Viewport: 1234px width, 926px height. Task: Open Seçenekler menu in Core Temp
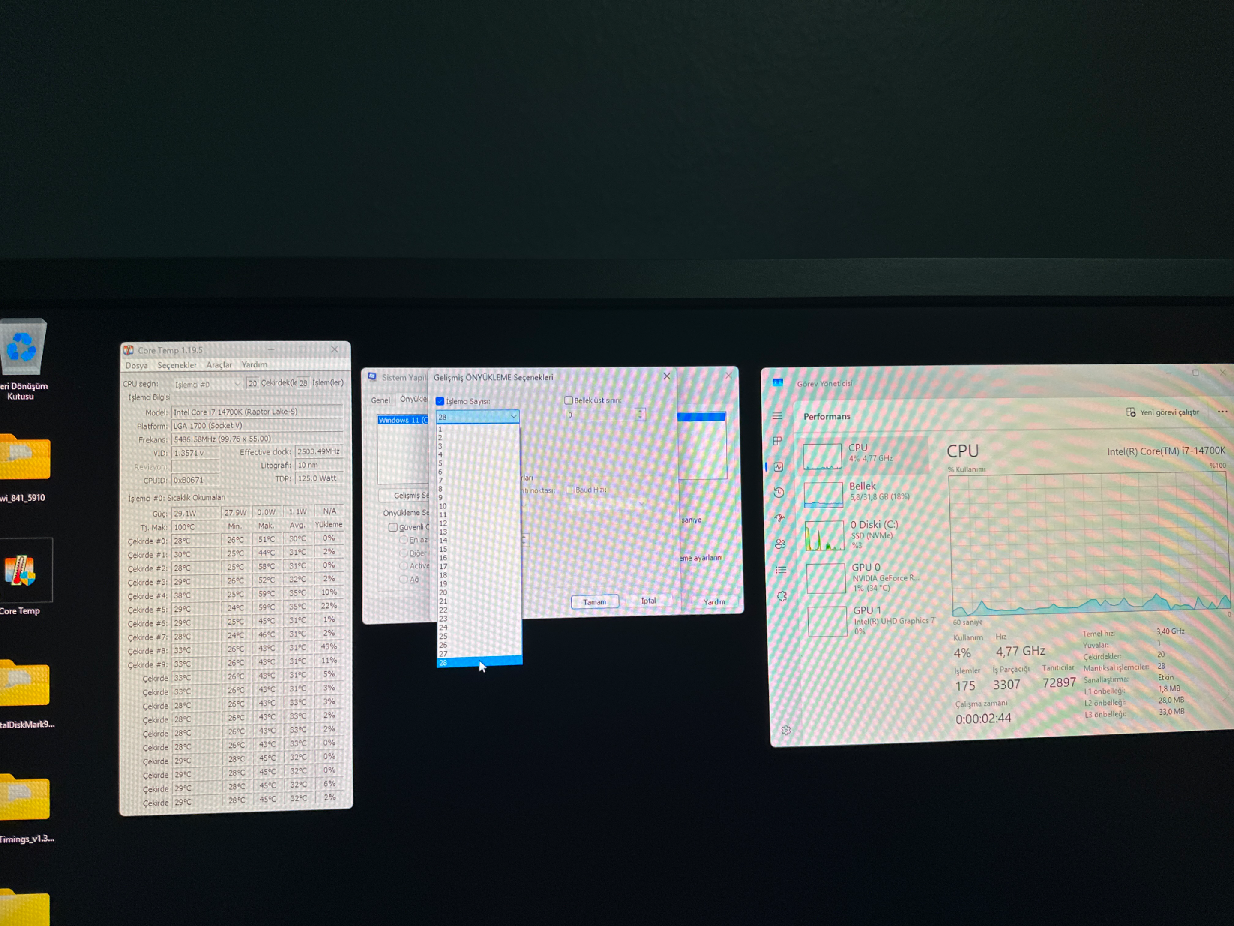(177, 364)
